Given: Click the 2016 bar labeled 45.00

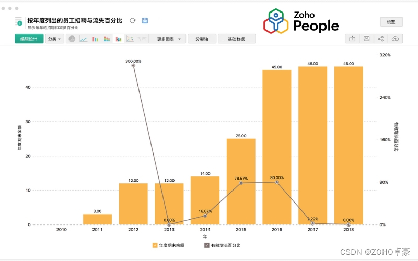Looking at the screenshot, I should click(277, 147).
